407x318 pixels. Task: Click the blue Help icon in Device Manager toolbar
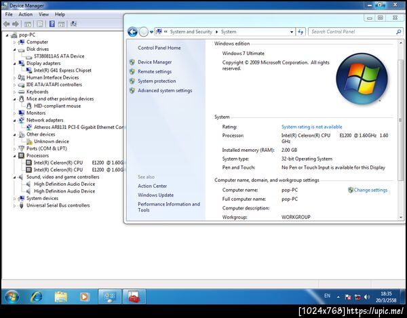click(52, 24)
